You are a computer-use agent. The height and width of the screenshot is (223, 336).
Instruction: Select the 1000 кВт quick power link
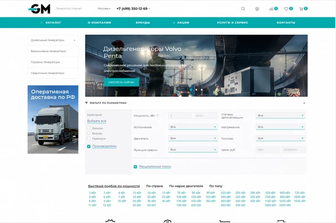(x=300, y=197)
